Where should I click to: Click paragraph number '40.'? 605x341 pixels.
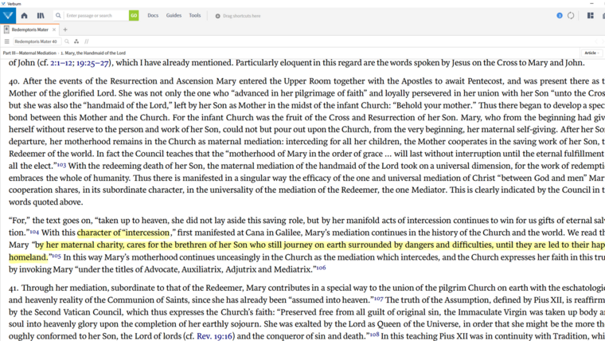pyautogui.click(x=14, y=81)
